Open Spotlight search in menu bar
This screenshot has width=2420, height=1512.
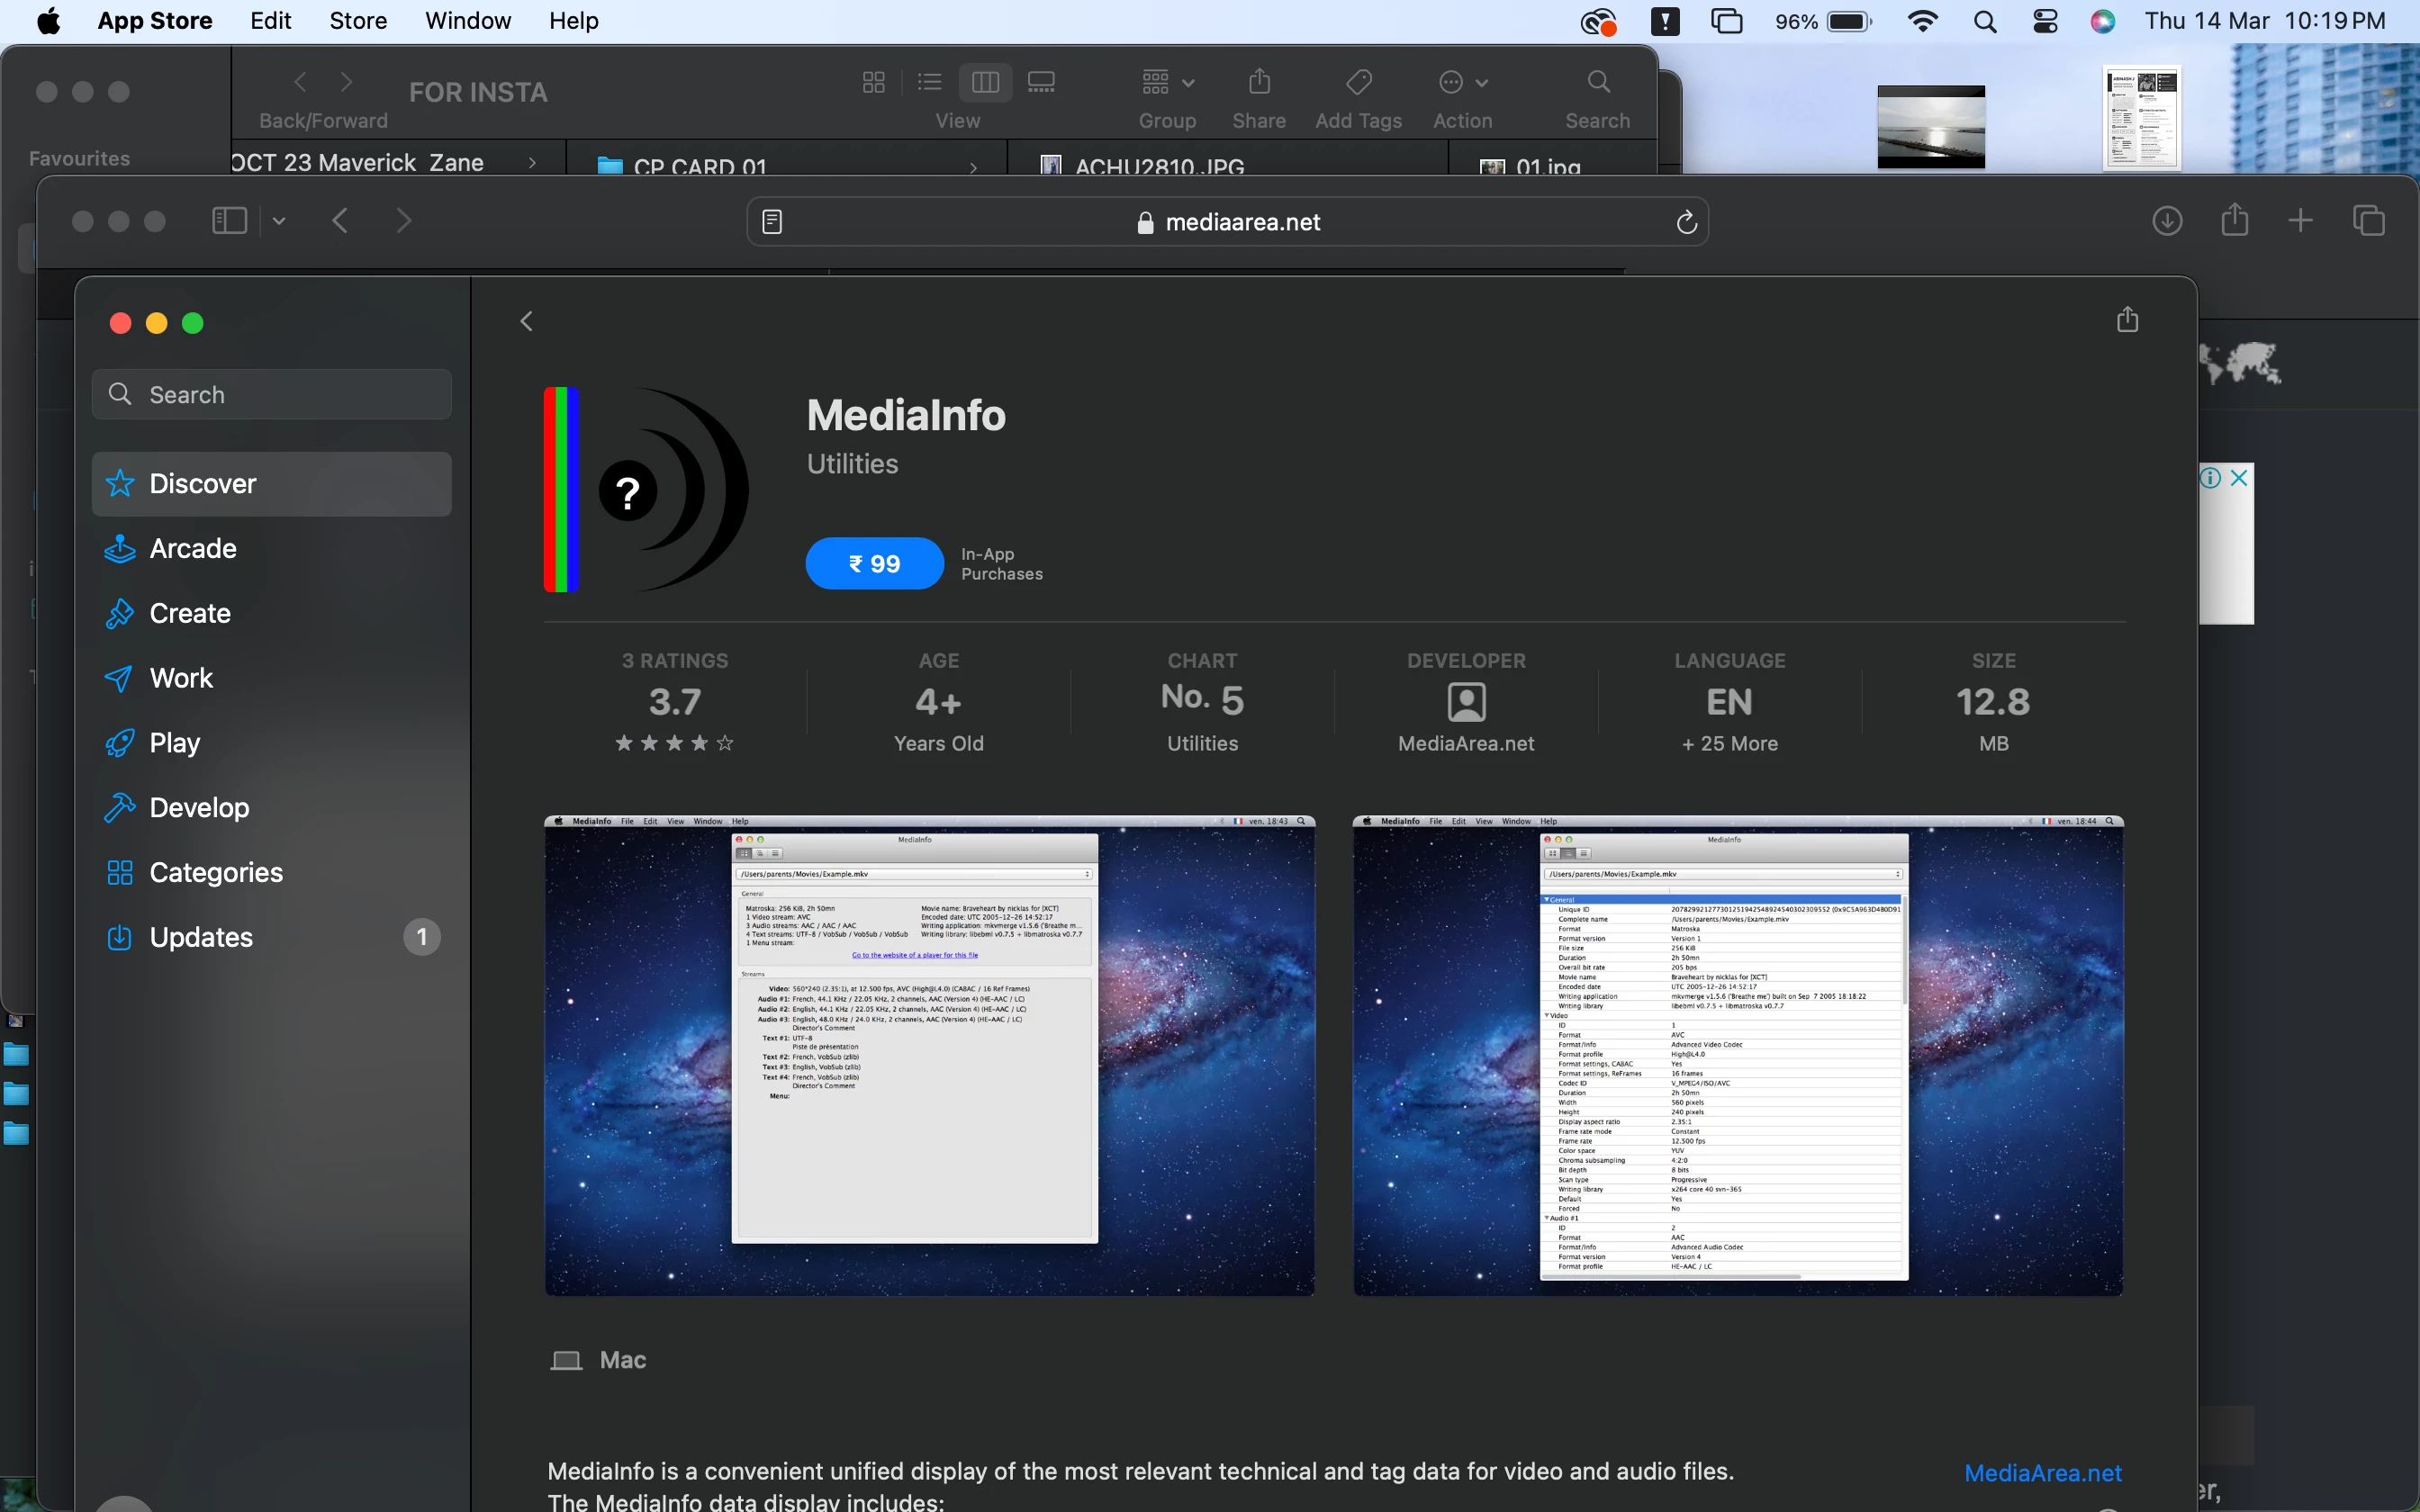(x=1985, y=21)
